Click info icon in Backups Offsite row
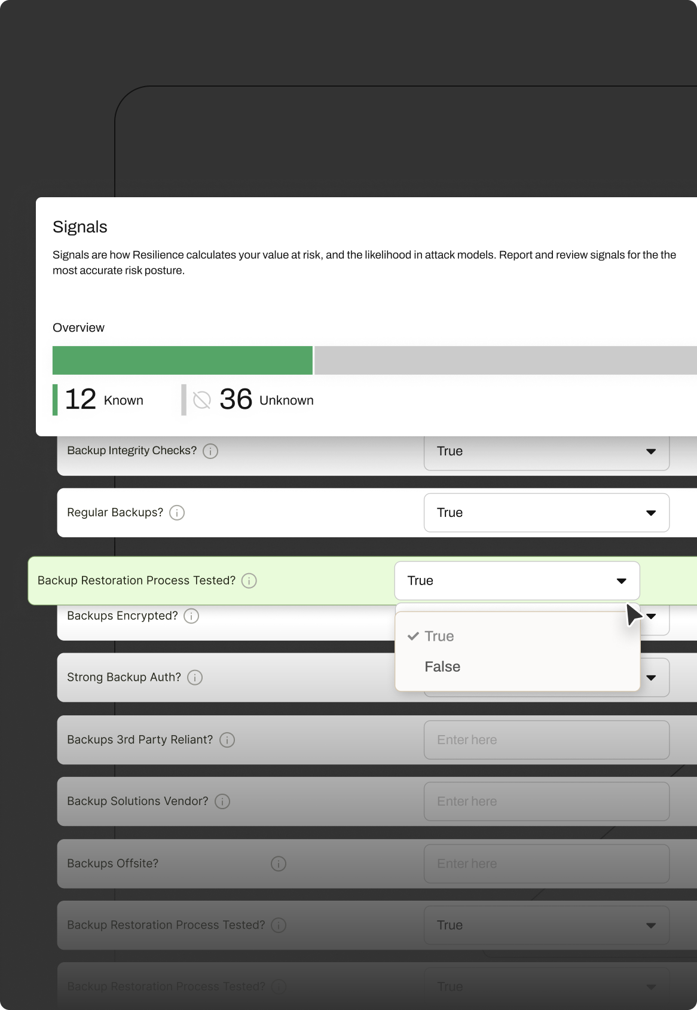 tap(279, 864)
